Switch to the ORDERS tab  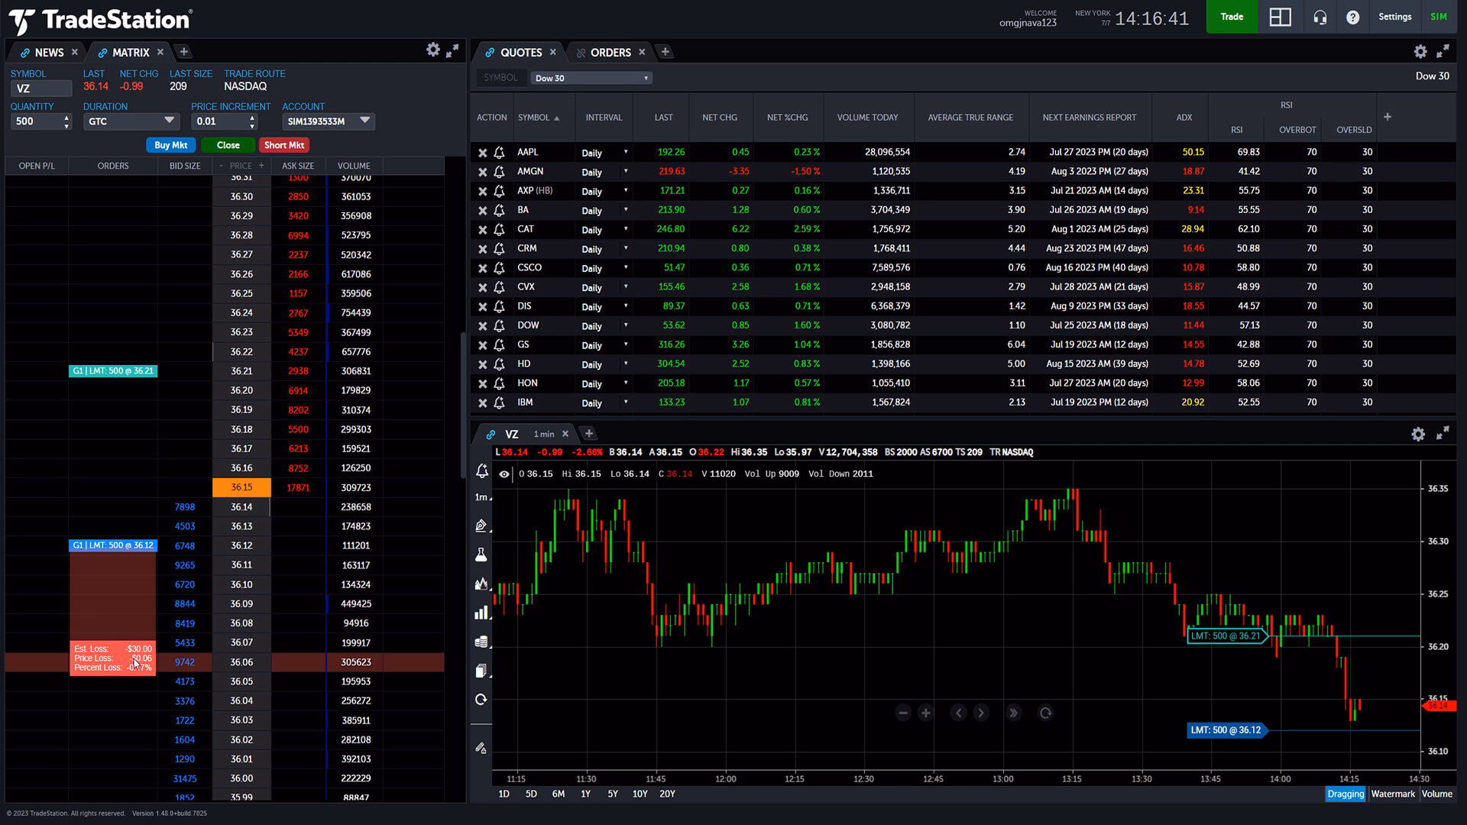pyautogui.click(x=610, y=52)
